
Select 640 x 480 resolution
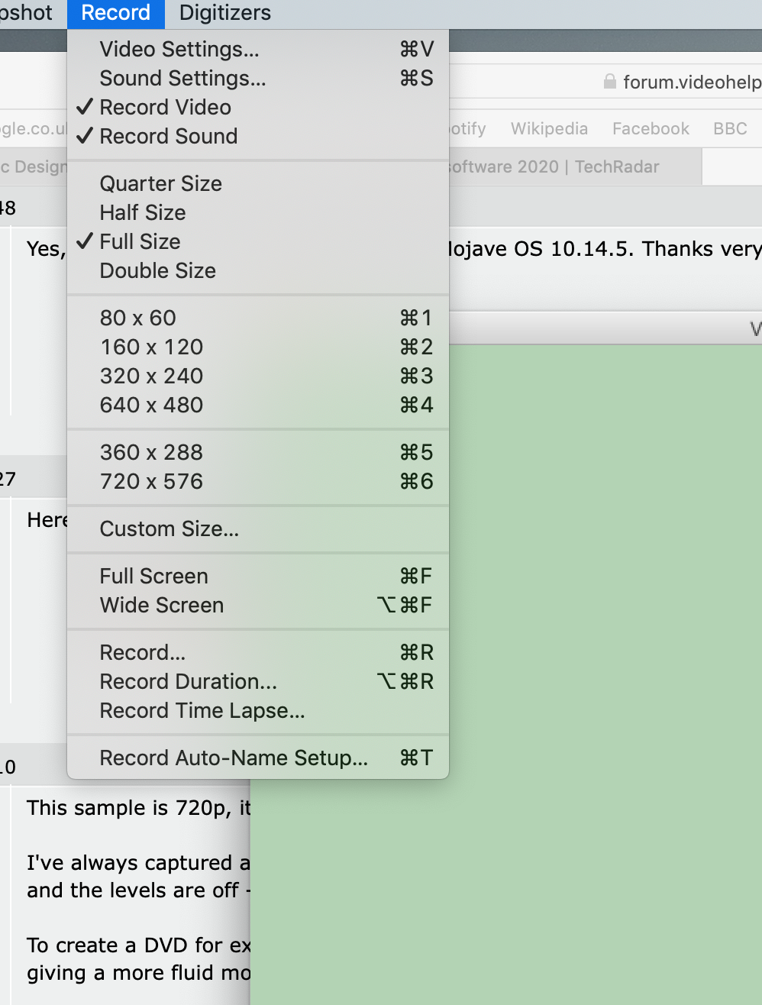click(x=151, y=406)
